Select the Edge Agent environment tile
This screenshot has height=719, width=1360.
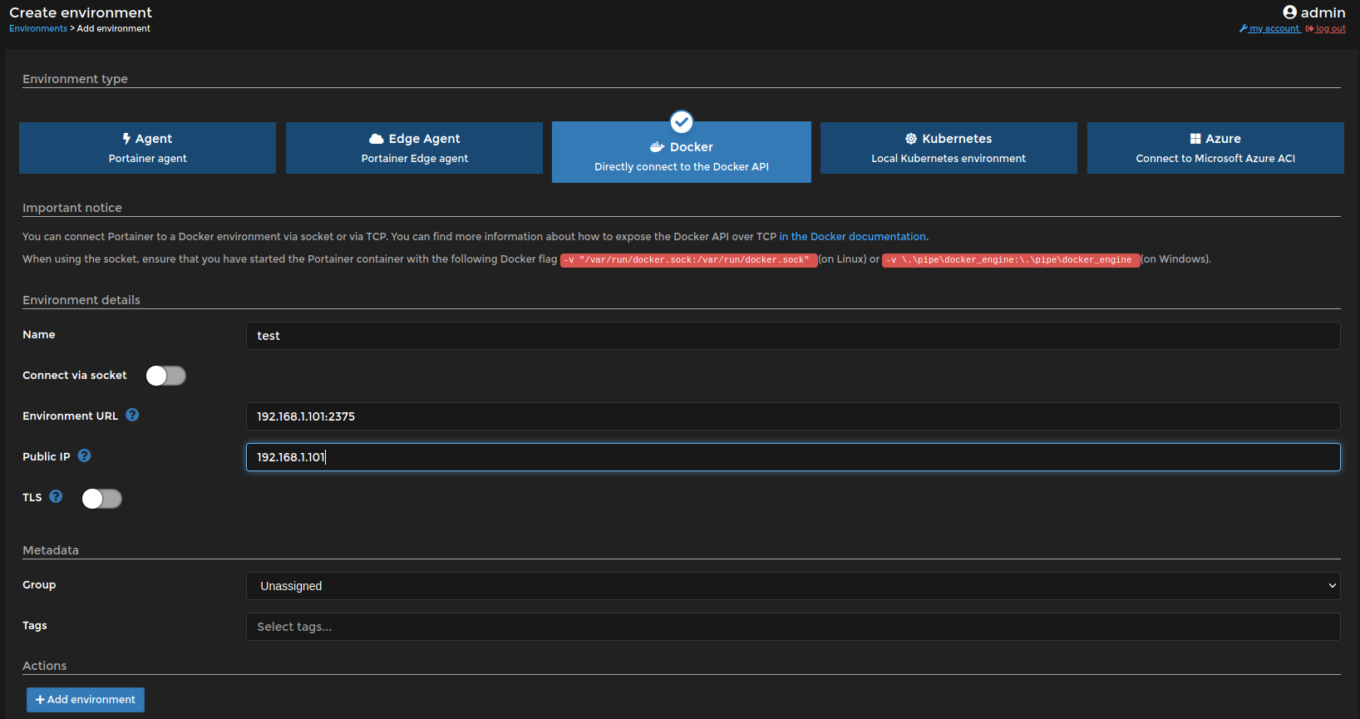pyautogui.click(x=414, y=148)
